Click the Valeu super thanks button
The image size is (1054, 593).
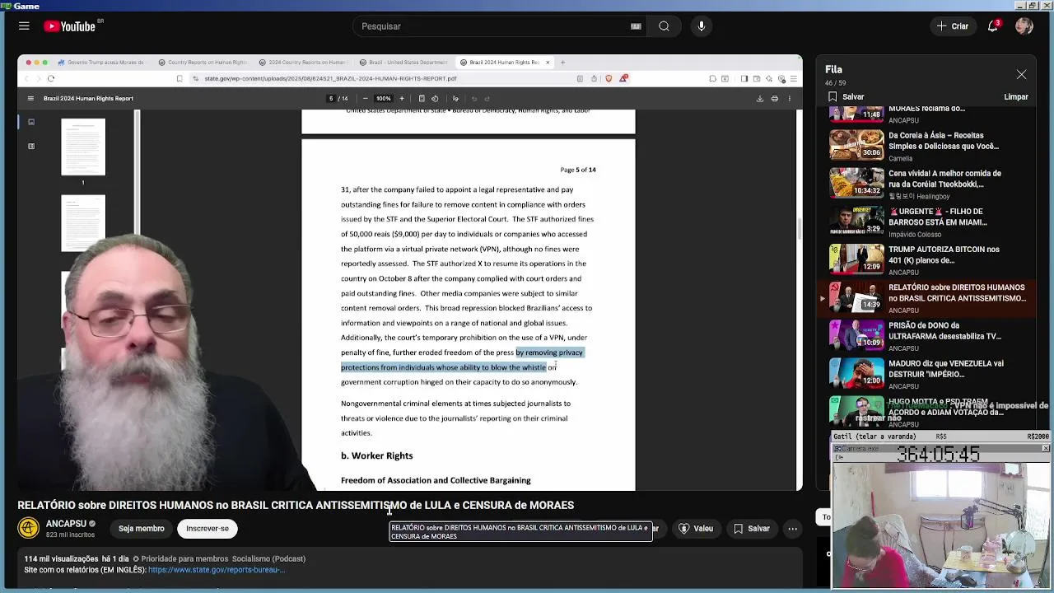pyautogui.click(x=696, y=529)
